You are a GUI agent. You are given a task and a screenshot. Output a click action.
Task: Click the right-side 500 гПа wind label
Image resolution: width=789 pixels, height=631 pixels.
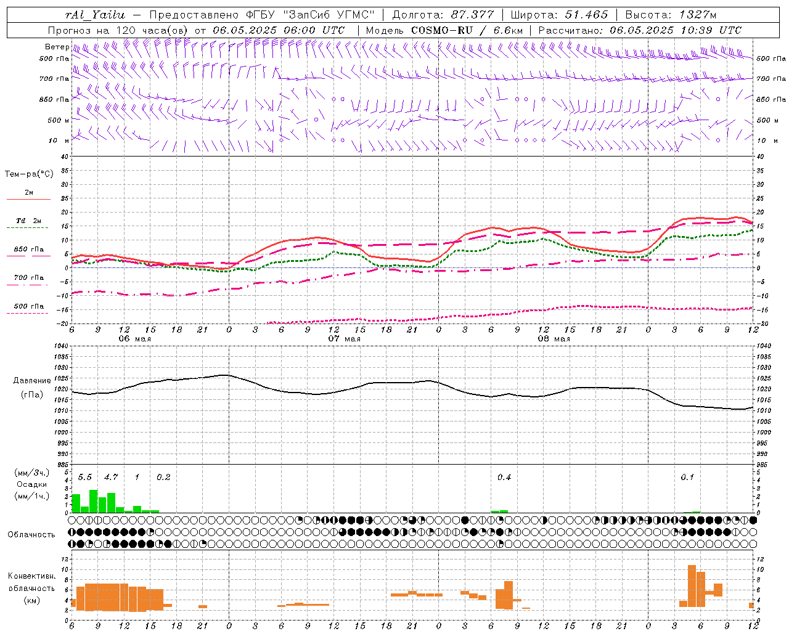771,59
